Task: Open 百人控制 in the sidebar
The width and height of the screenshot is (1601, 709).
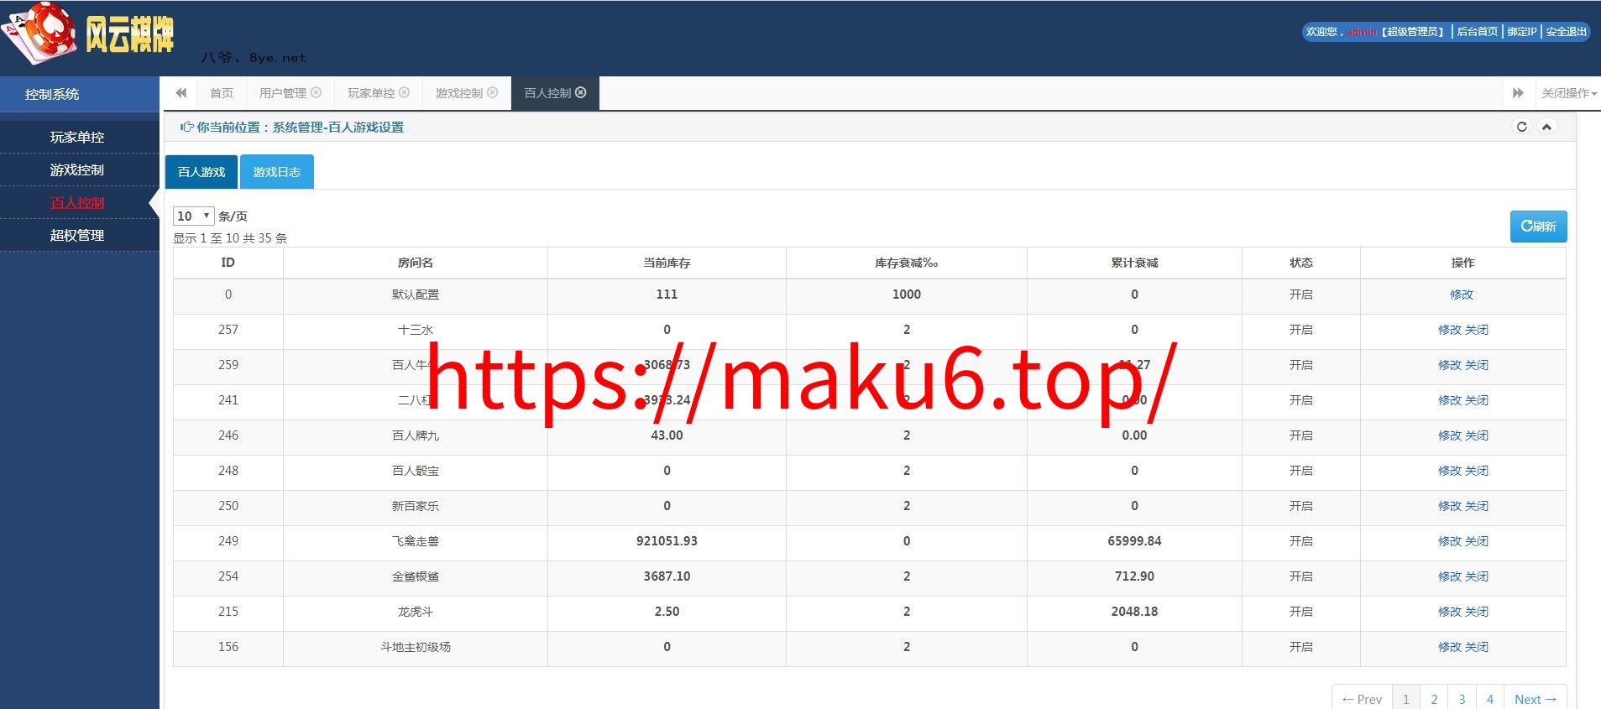Action: [x=77, y=202]
